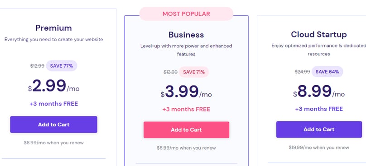Click Premium's +3 months FREE text
Screen dimensions: 366x166
point(54,104)
